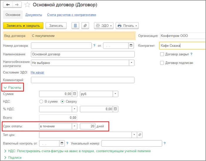The width and height of the screenshot is (206, 161).
Task: Click the Комментарий input field
Action: click(x=83, y=80)
